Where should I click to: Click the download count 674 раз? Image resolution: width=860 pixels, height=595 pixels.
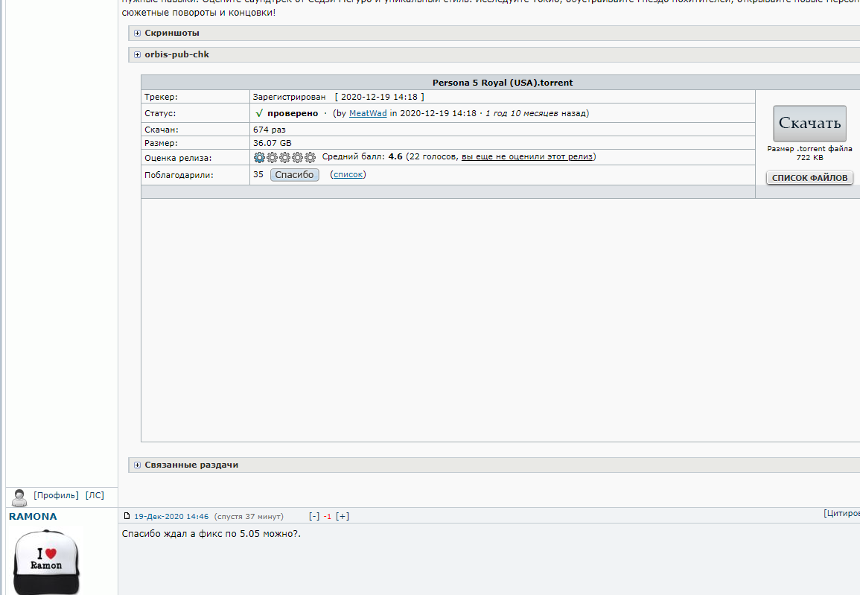pyautogui.click(x=270, y=130)
